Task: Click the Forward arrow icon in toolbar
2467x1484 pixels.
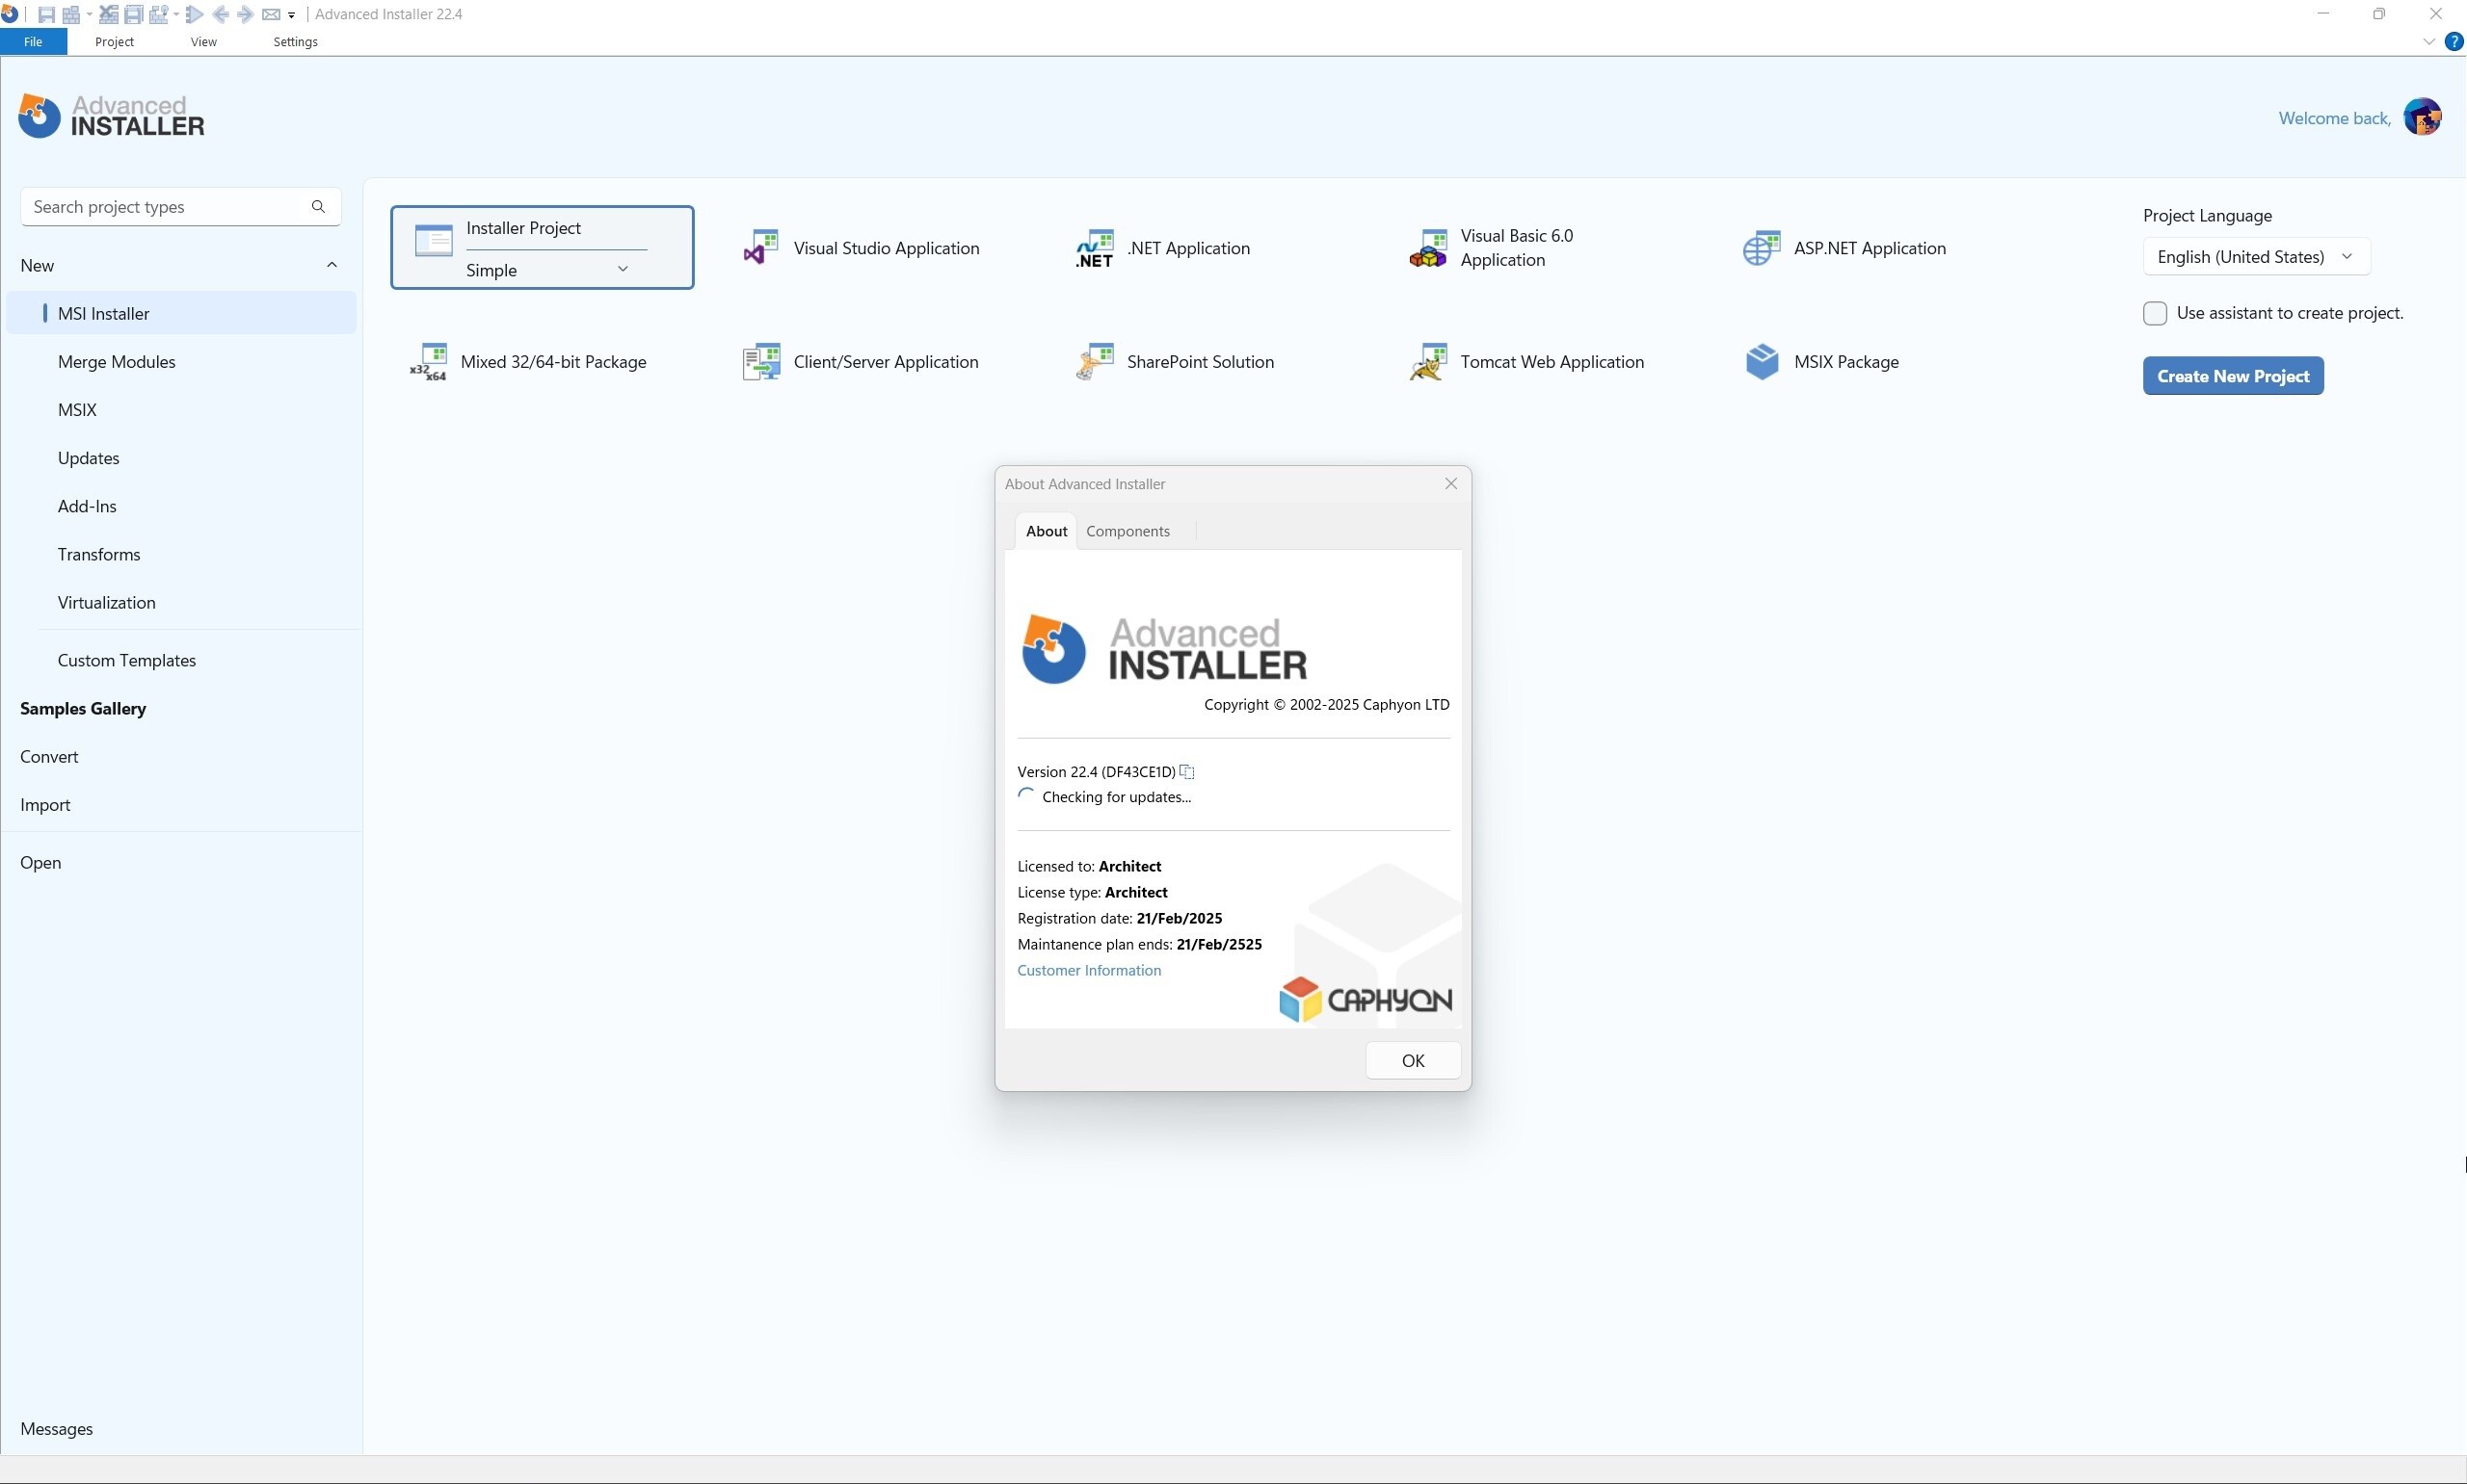Action: pos(245,14)
